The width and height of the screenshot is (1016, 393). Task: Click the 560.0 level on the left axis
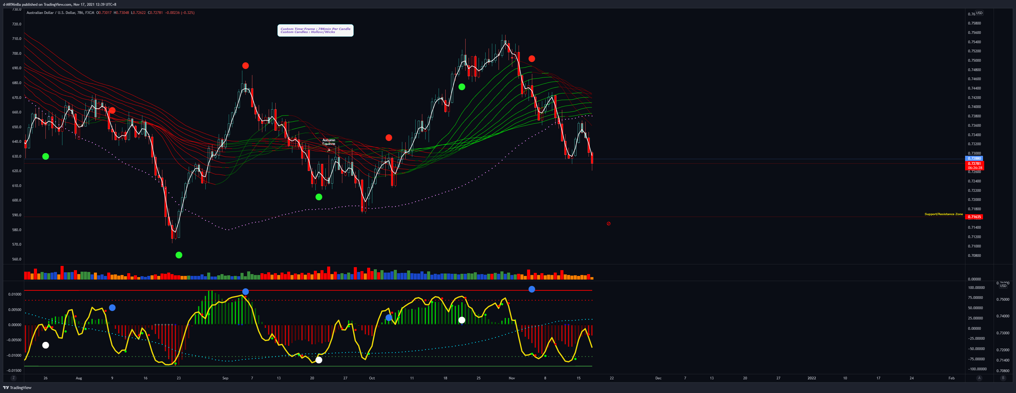pyautogui.click(x=17, y=259)
